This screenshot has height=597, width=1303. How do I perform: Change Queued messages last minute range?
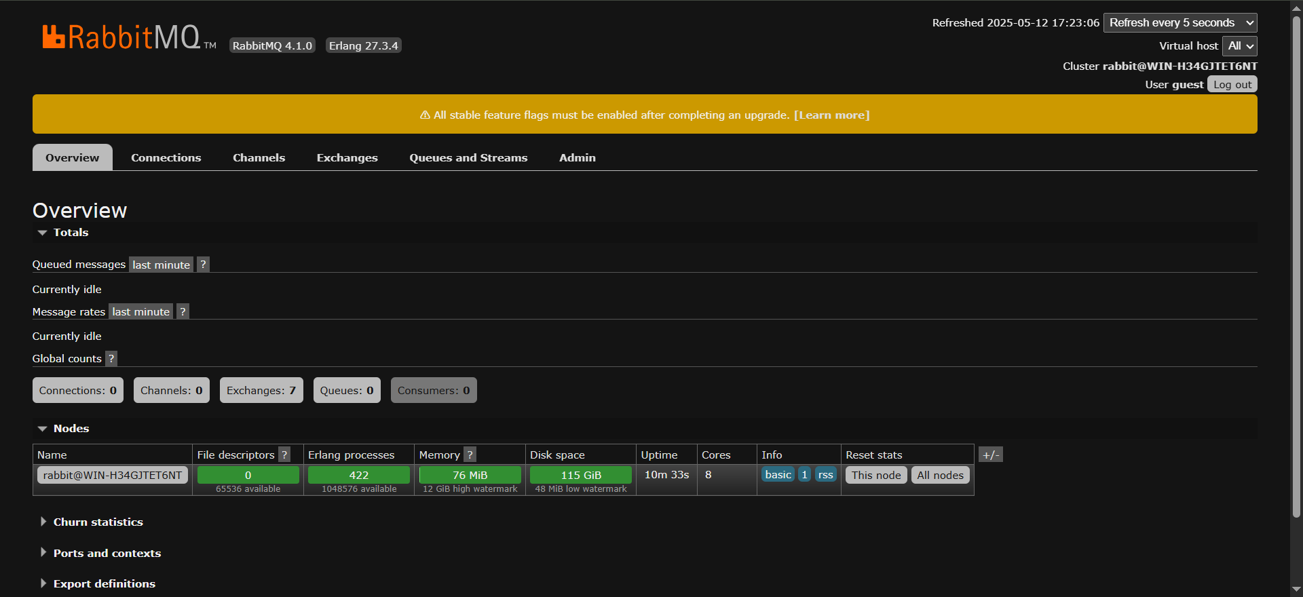pos(162,265)
